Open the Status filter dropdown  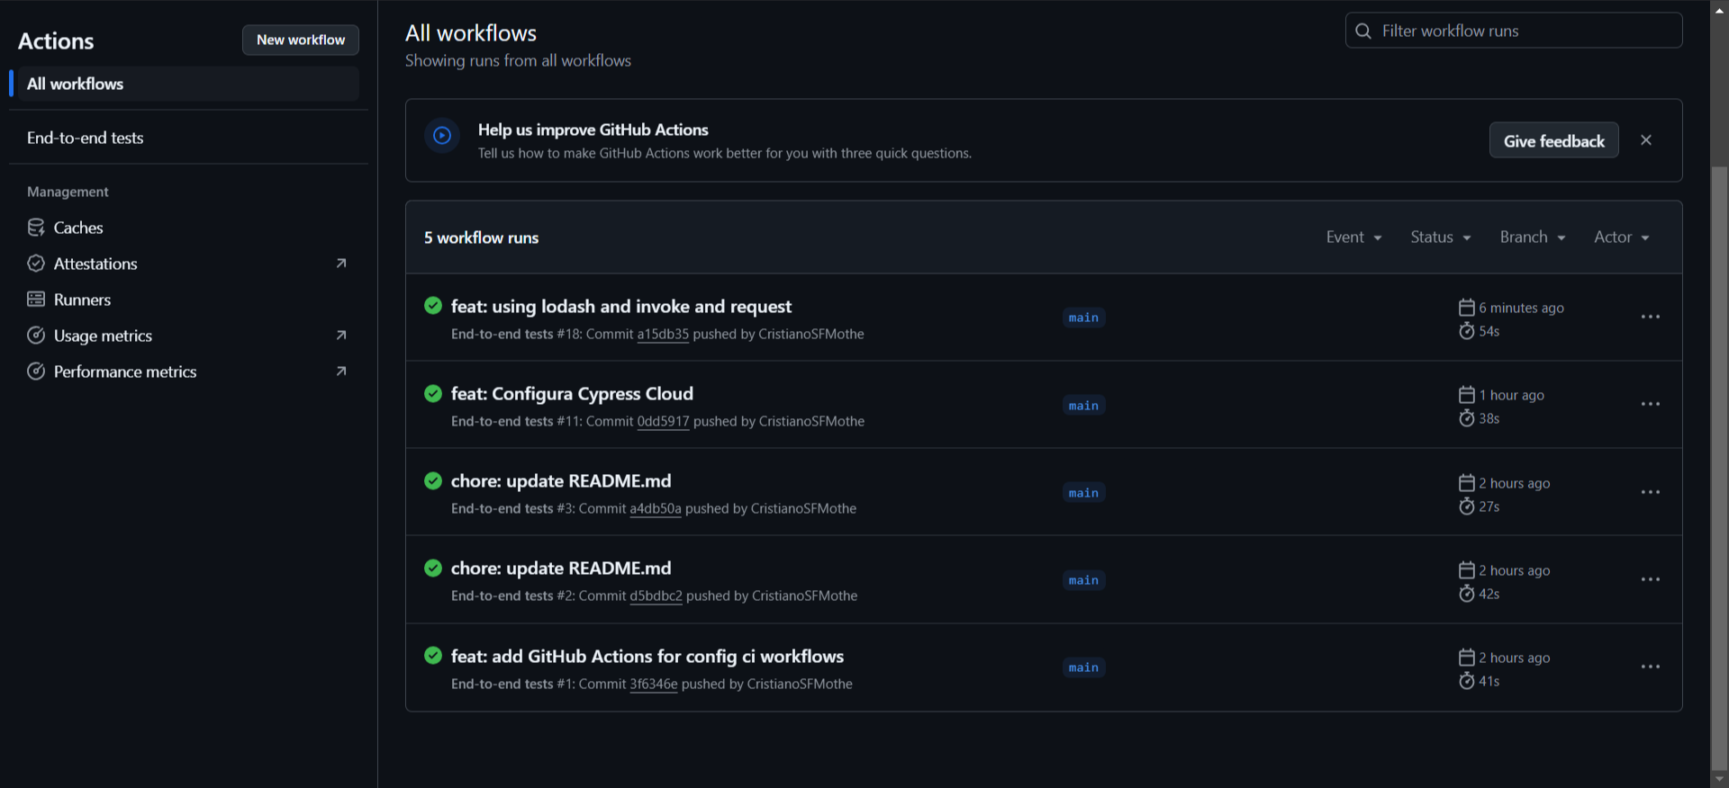(1440, 237)
